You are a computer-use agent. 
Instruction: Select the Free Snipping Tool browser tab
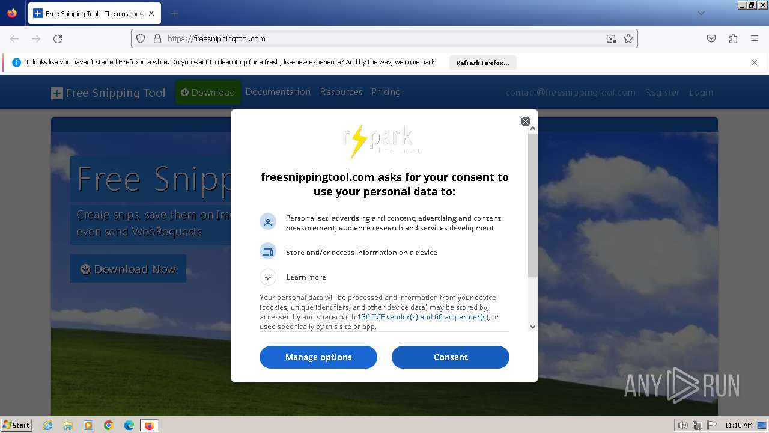pos(94,13)
